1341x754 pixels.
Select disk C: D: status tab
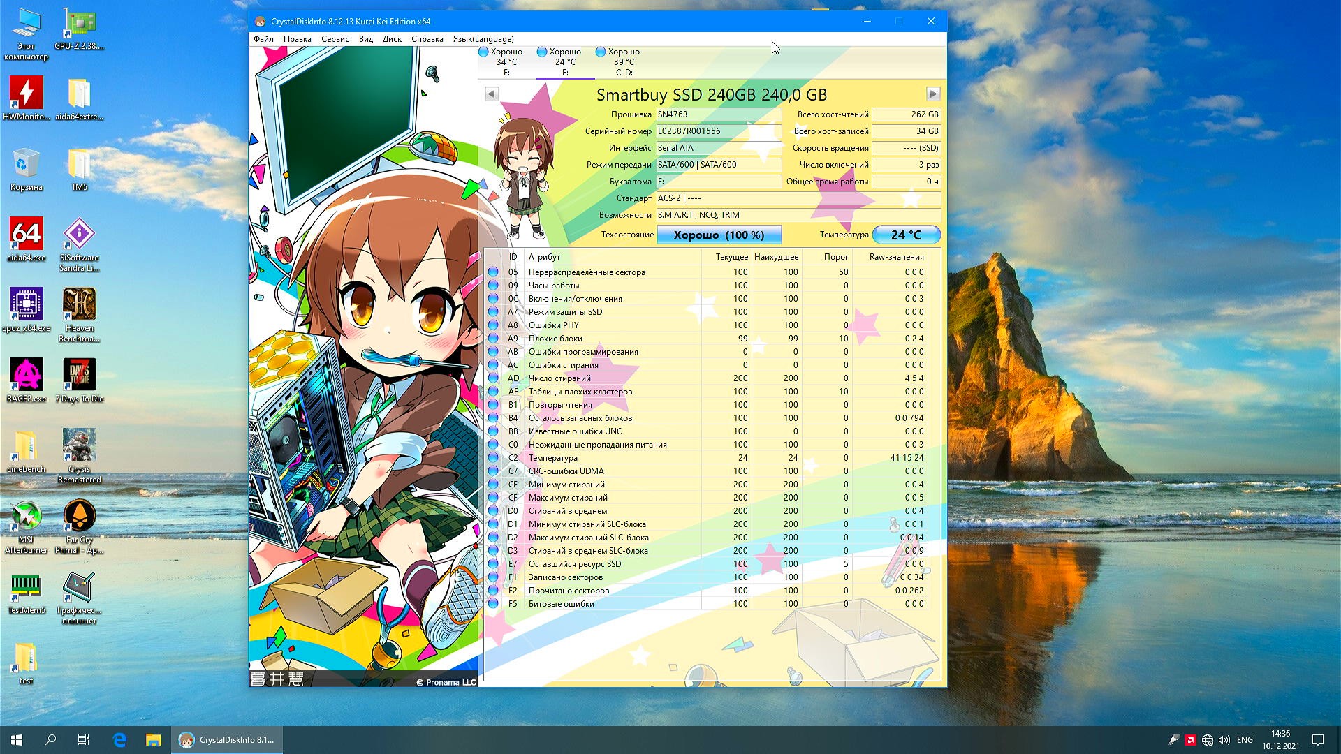tap(623, 61)
